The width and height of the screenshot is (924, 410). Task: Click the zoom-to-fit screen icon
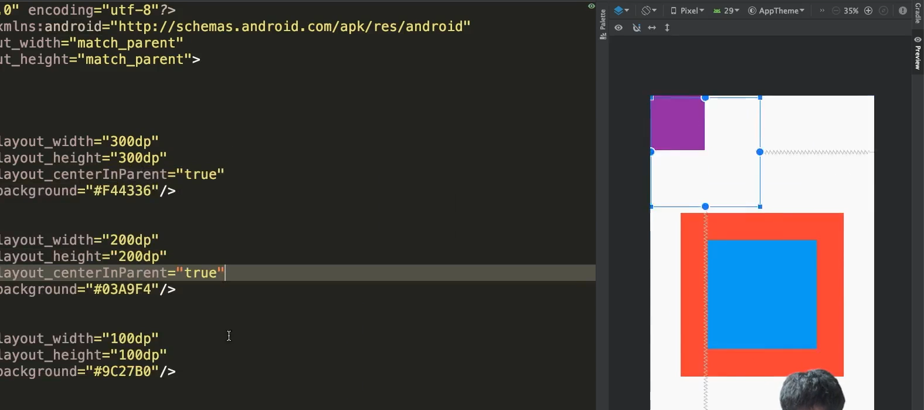884,11
